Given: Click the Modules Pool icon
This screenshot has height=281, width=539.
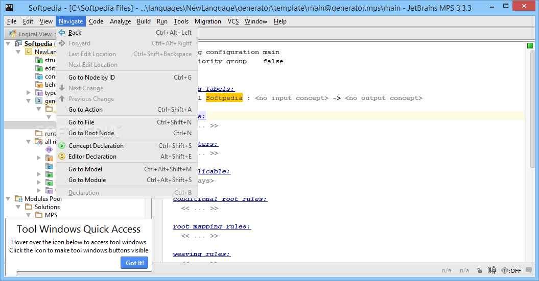Looking at the screenshot, I should (18, 199).
